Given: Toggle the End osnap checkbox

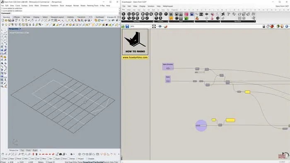Looking at the screenshot, I should point(2,159).
